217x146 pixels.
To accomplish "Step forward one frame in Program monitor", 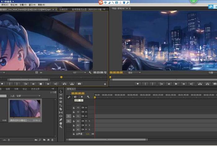I will coord(184,84).
